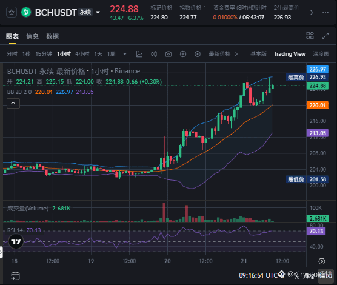Click the date label 20 on time axis

point(167,261)
